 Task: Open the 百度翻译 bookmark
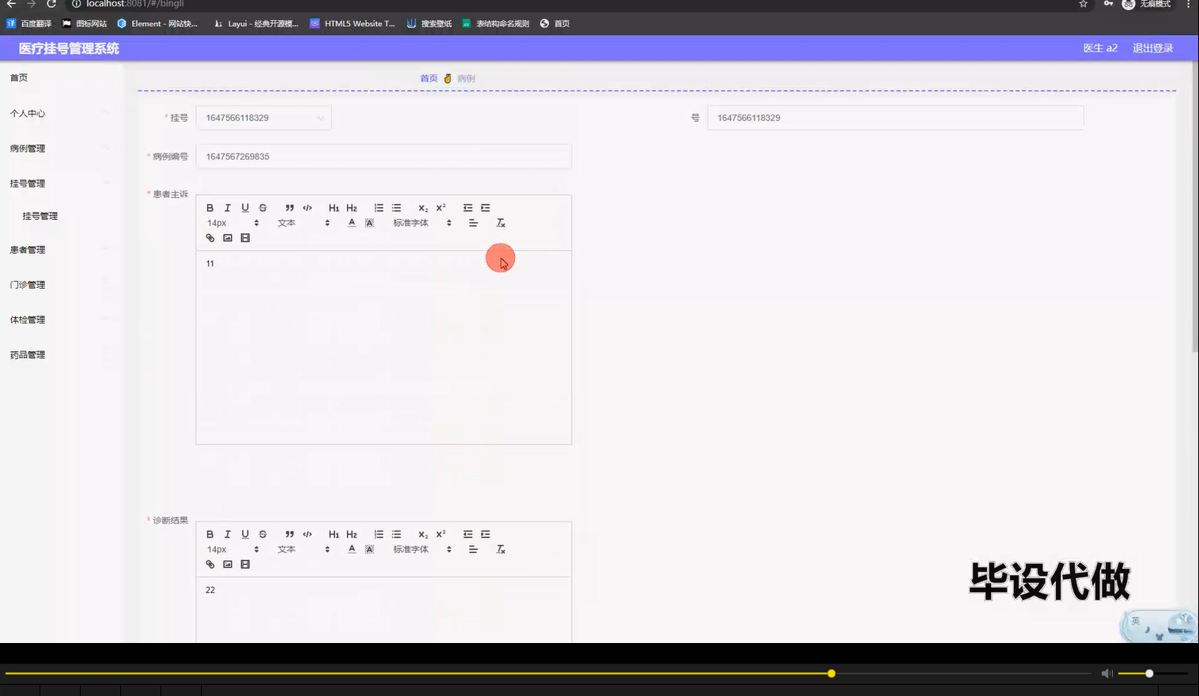pos(29,24)
